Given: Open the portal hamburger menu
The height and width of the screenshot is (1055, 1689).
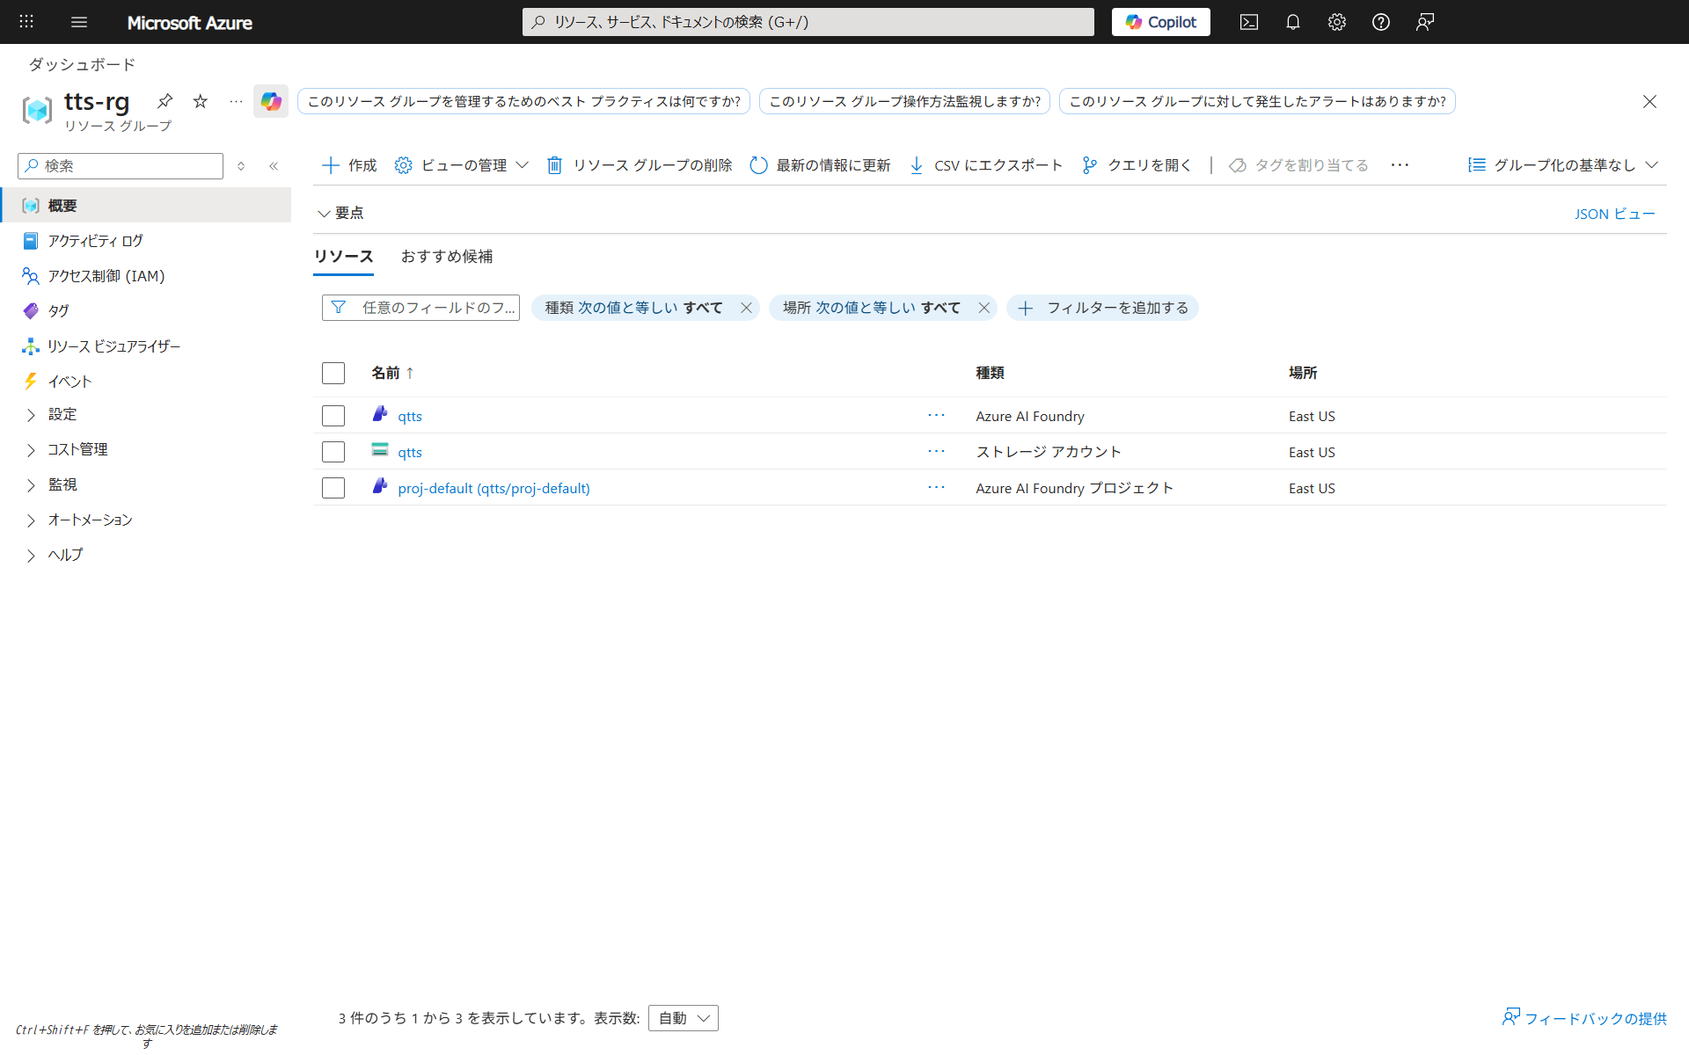Looking at the screenshot, I should tap(79, 22).
